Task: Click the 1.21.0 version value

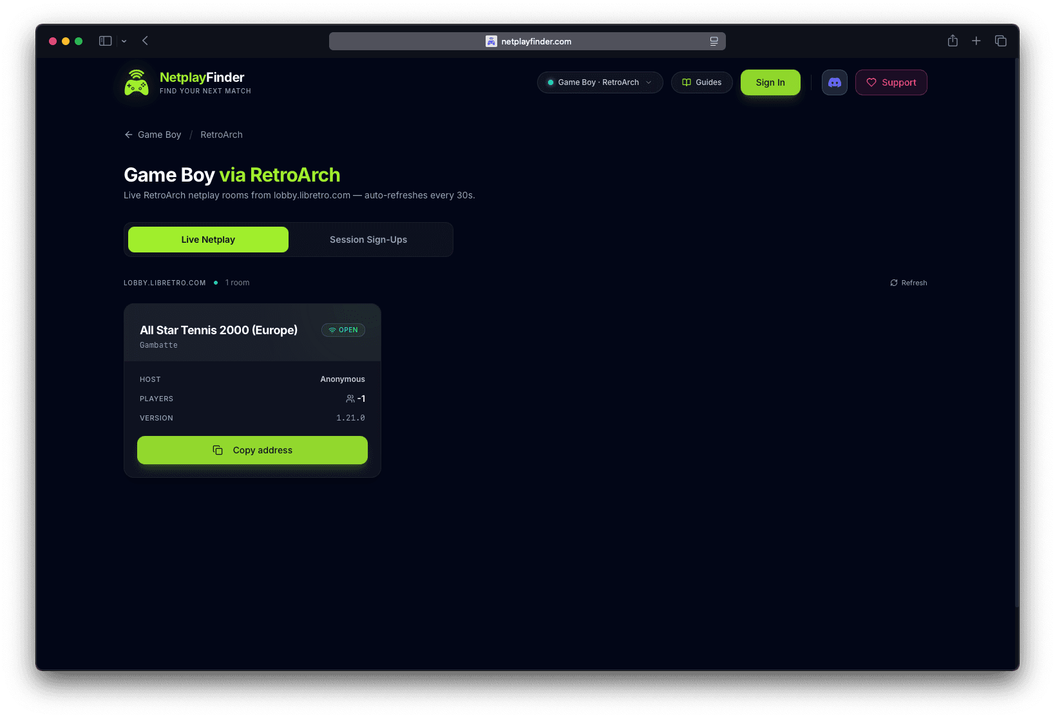Action: [x=350, y=418]
